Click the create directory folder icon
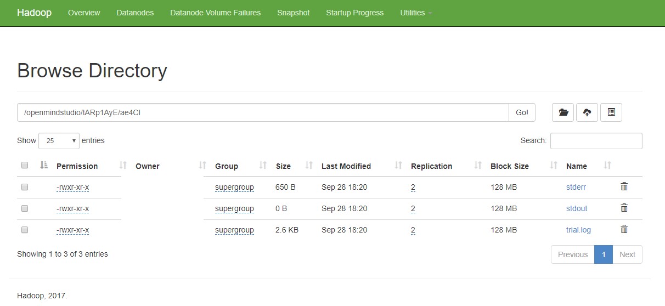 point(563,112)
